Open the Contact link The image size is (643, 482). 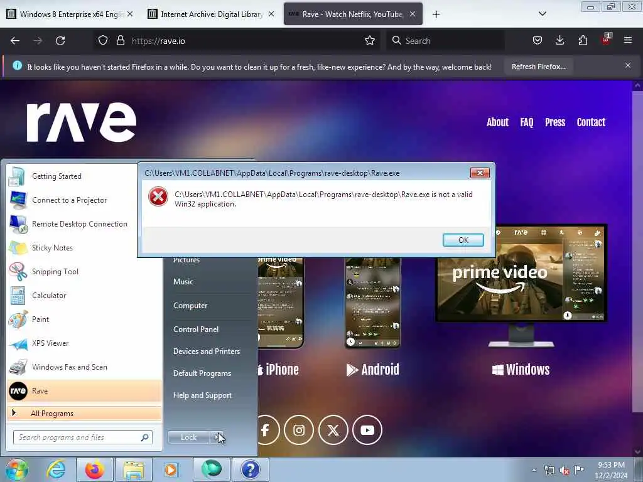591,122
